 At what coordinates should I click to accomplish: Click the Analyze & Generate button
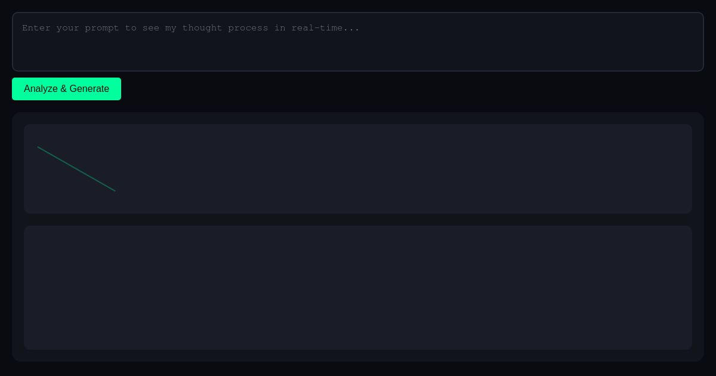click(x=66, y=89)
